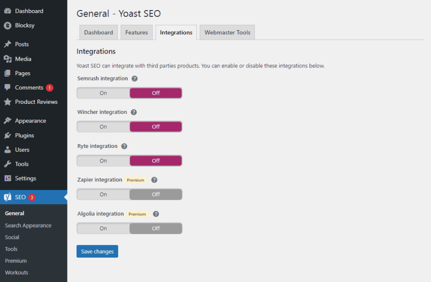Open help for Ryte integration

pyautogui.click(x=124, y=146)
